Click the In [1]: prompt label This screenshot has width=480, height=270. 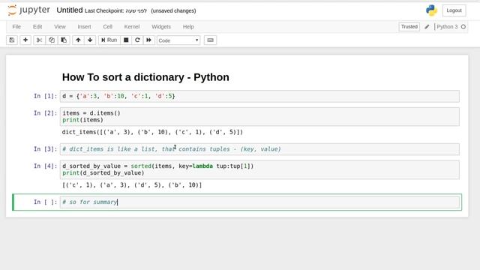[45, 96]
